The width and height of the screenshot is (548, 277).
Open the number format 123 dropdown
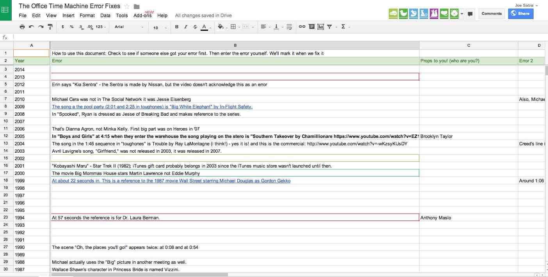pyautogui.click(x=101, y=27)
